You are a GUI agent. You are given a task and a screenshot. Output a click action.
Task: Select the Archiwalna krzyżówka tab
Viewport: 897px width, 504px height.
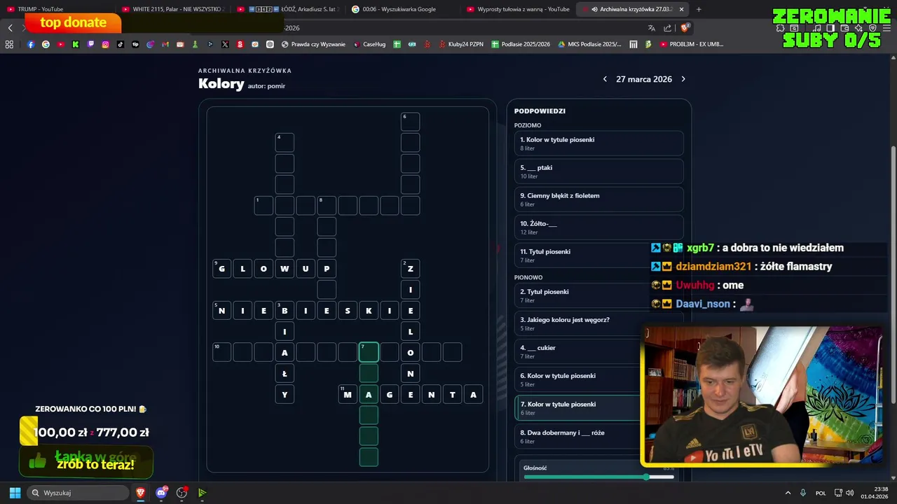click(x=631, y=9)
